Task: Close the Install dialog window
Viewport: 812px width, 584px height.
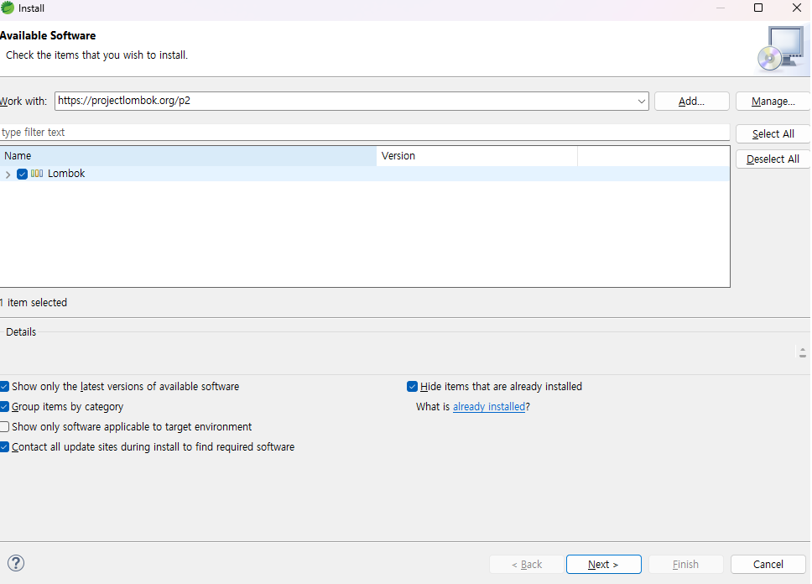Action: tap(797, 8)
